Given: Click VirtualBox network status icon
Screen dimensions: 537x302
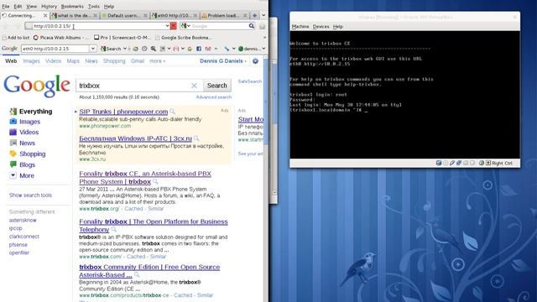Looking at the screenshot, I should [x=459, y=163].
